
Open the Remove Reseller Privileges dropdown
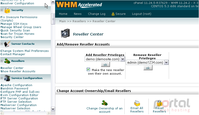coord(166,62)
